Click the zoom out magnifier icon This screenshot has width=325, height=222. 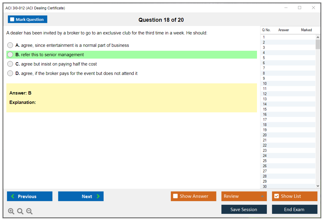tap(29, 211)
